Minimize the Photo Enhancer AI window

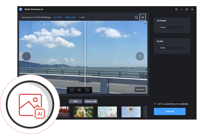(182, 9)
